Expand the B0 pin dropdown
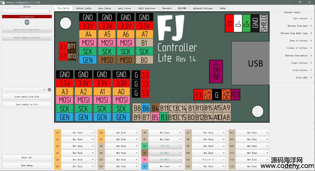 point(165,132)
